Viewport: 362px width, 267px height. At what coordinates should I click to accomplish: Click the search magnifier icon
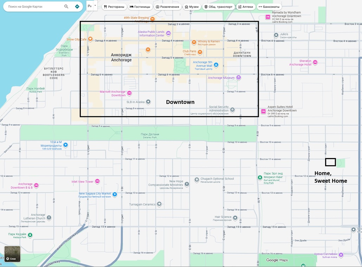66,6
